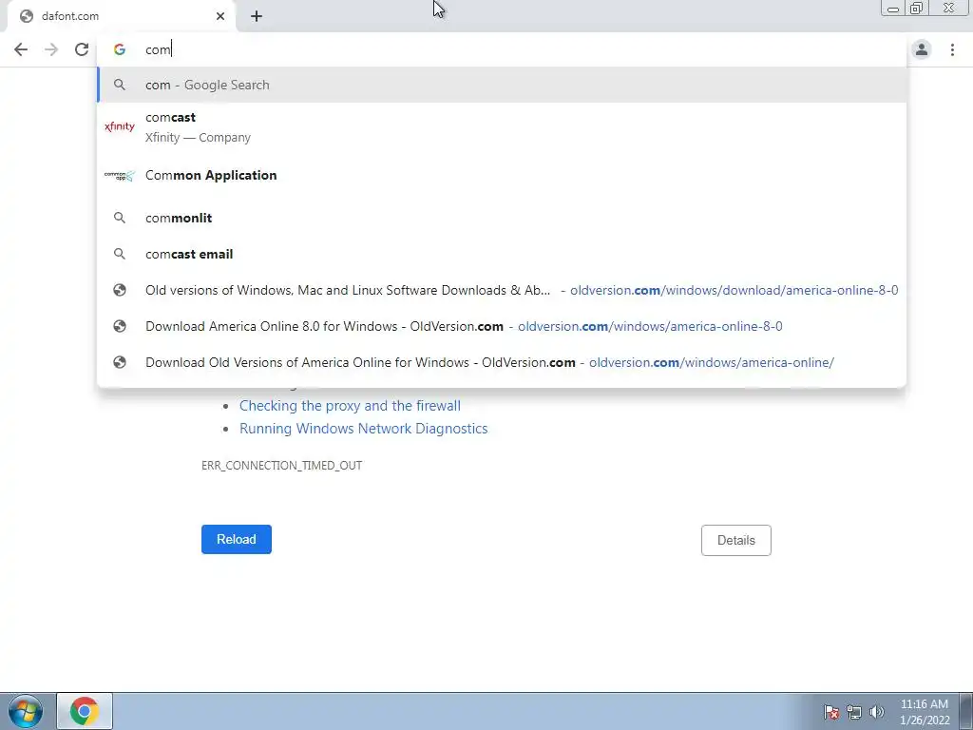Select the dafont.com tab
This screenshot has height=730, width=973.
122,16
